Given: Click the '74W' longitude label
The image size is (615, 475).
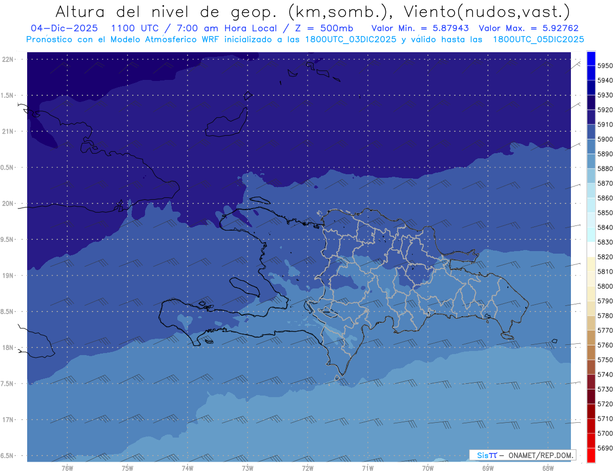Looking at the screenshot, I should point(187,468).
